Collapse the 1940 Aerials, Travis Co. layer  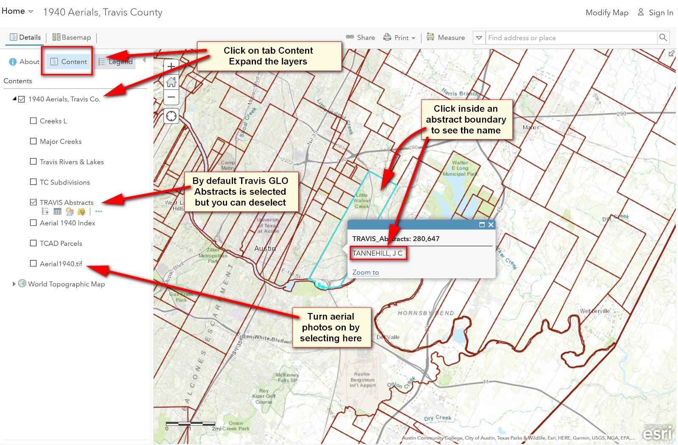(14, 99)
